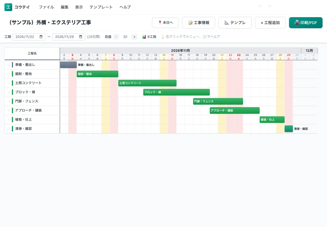
Task: Open the テンプレート menu
Action: pyautogui.click(x=101, y=7)
